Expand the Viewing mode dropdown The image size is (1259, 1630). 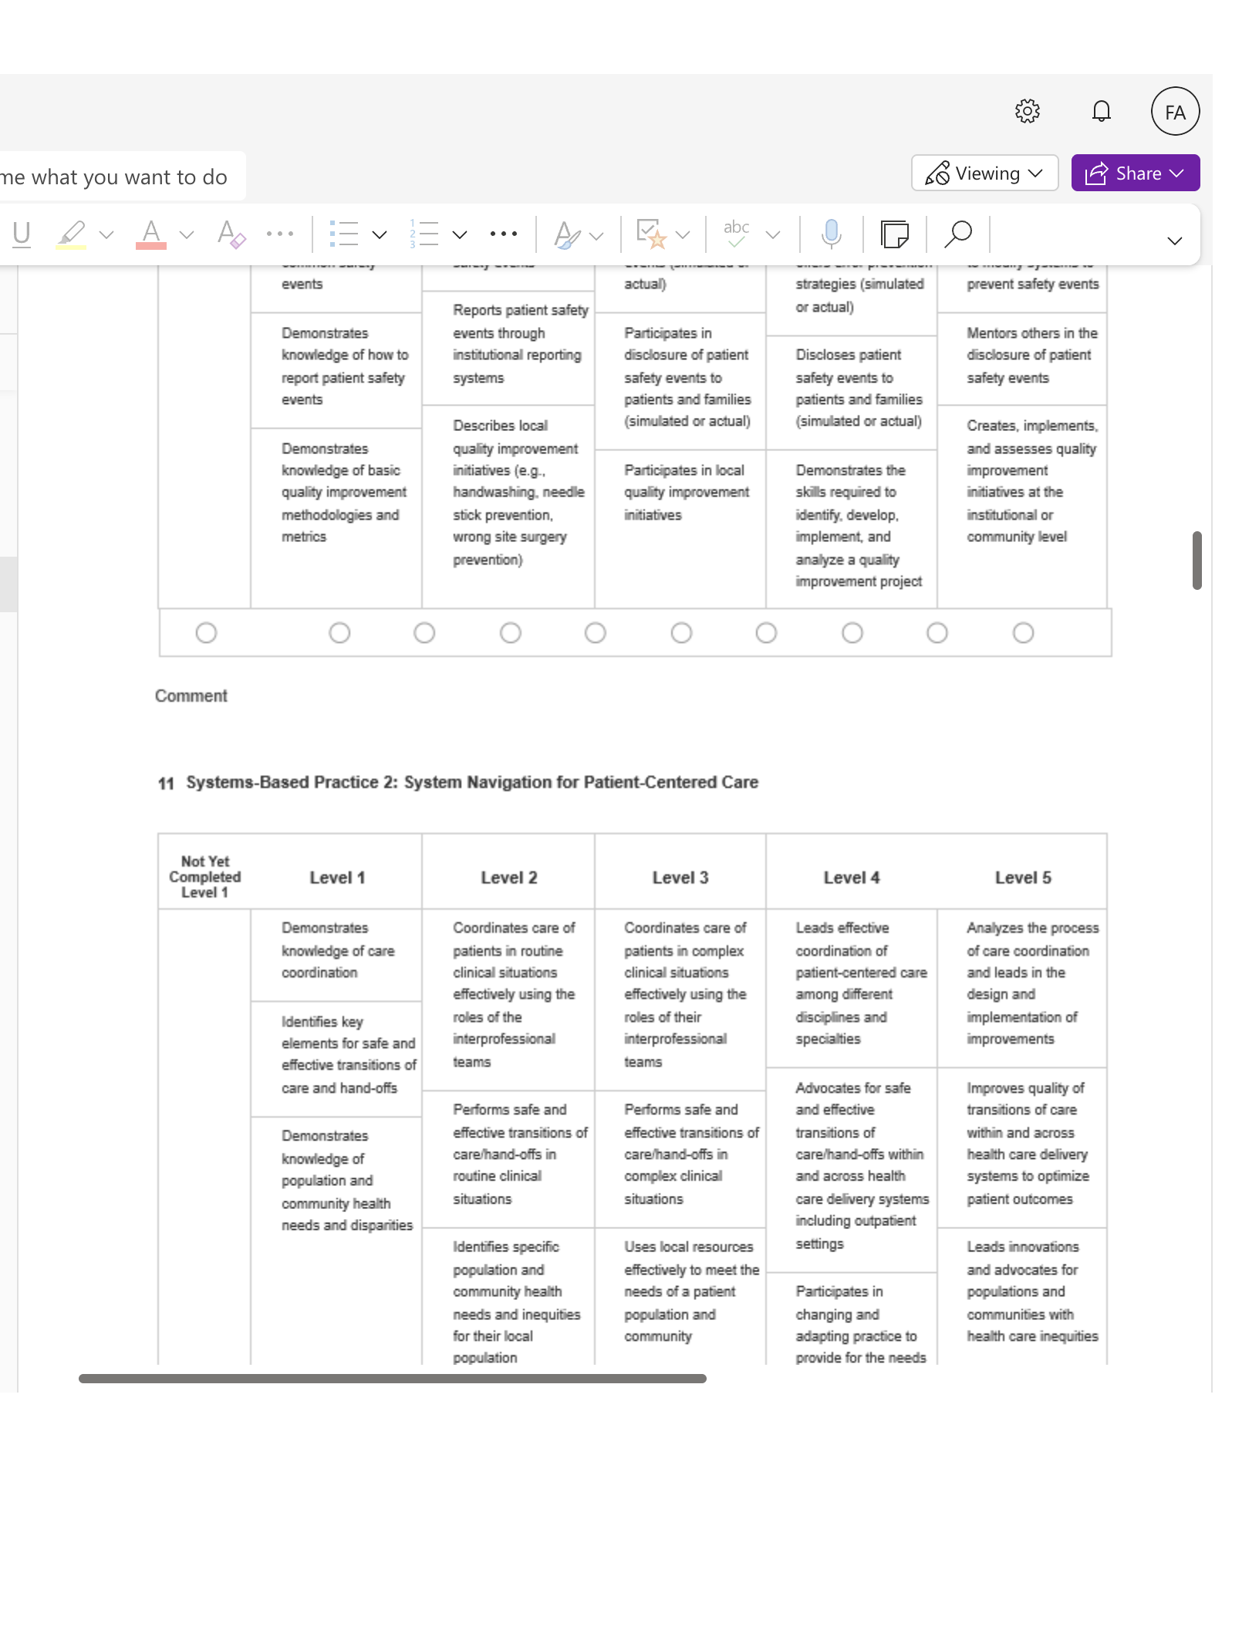(984, 173)
